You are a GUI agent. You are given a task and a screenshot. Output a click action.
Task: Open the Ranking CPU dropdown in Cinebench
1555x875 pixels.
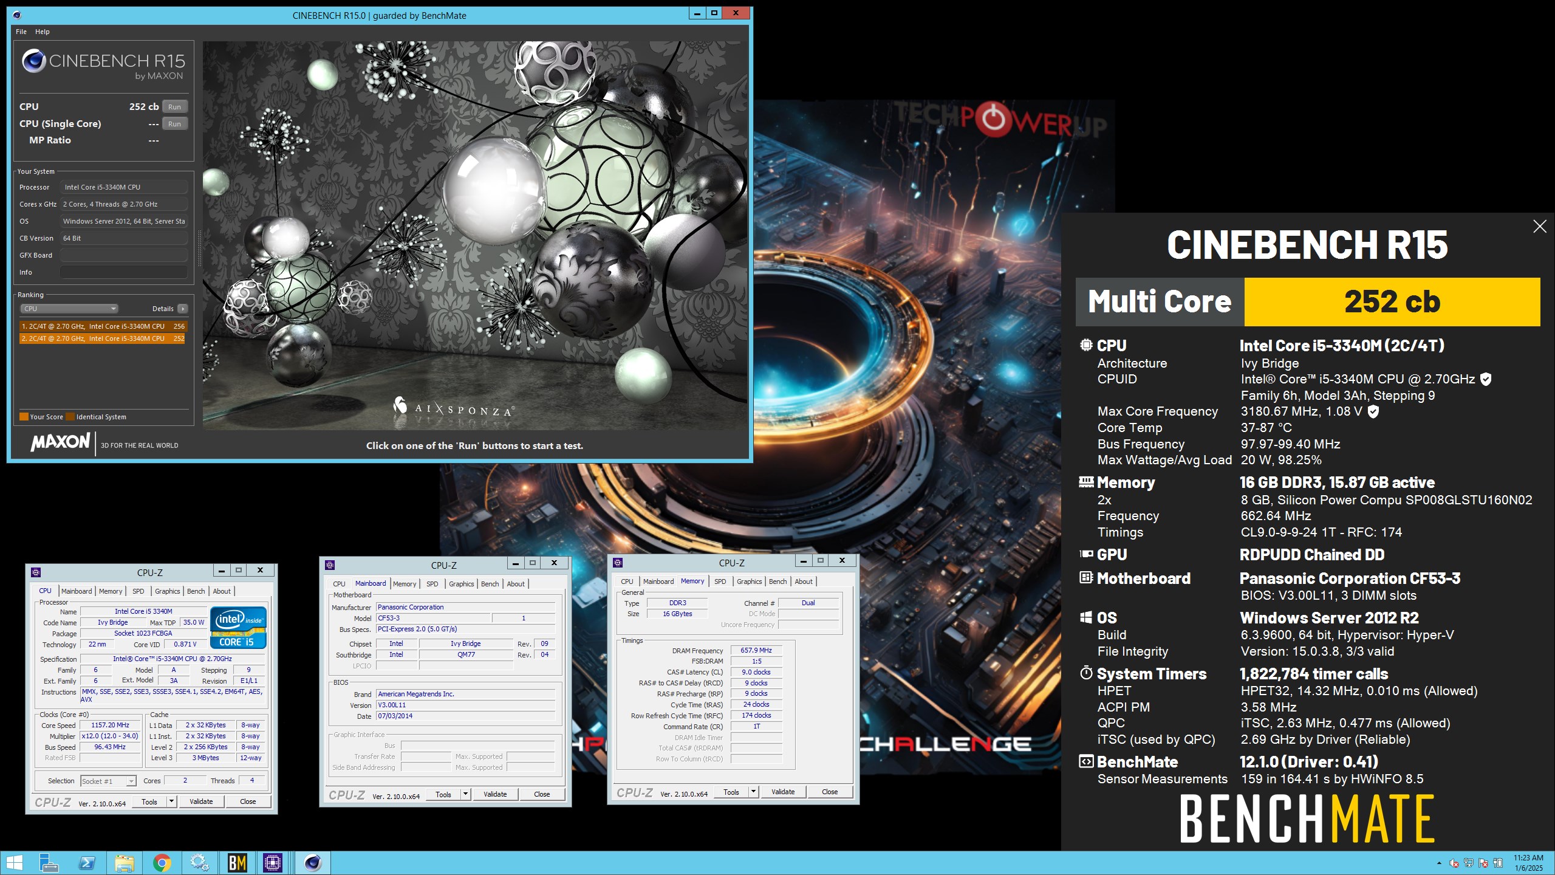[69, 309]
